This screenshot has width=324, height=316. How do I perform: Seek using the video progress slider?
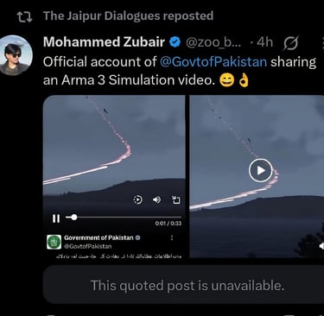[124, 218]
